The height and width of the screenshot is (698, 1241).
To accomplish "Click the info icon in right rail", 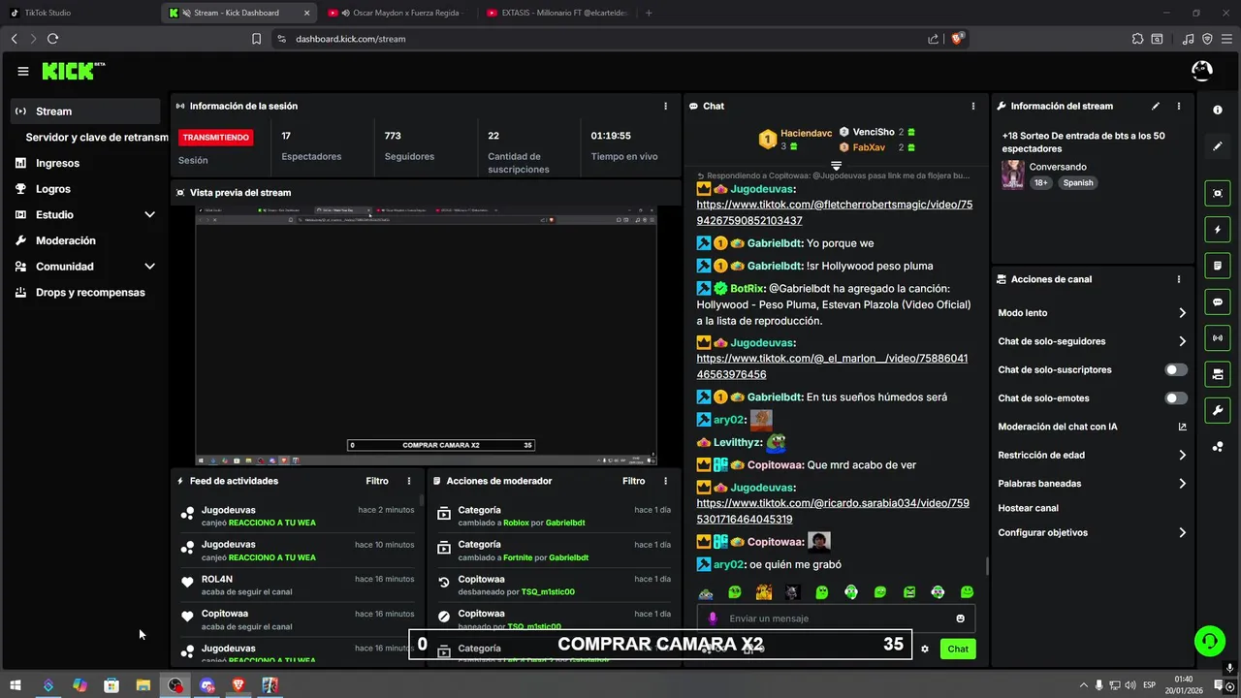I will tap(1218, 111).
